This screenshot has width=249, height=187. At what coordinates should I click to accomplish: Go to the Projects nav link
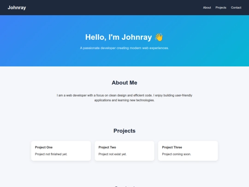(221, 8)
